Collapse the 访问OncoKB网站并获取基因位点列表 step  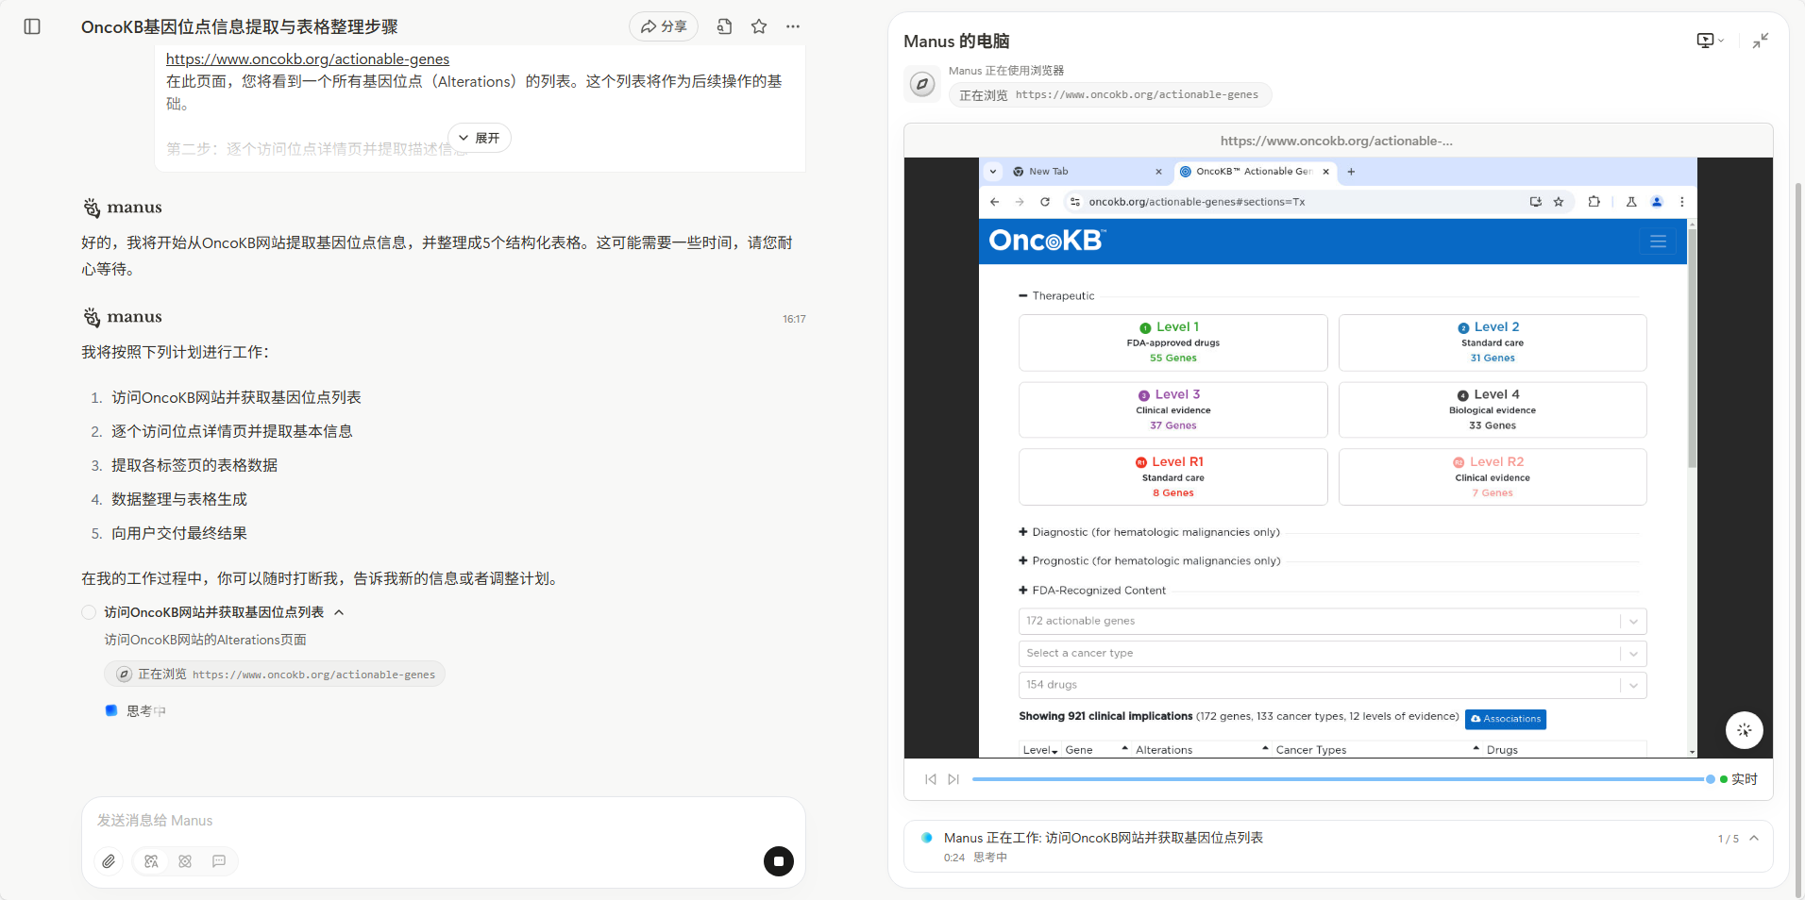(x=339, y=612)
